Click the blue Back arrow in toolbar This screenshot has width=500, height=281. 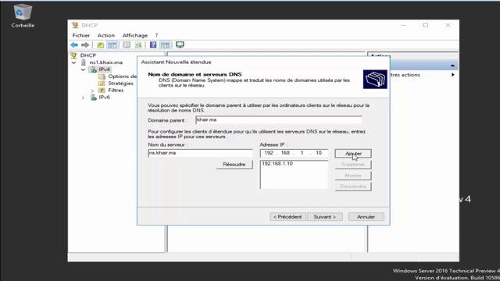click(x=74, y=45)
